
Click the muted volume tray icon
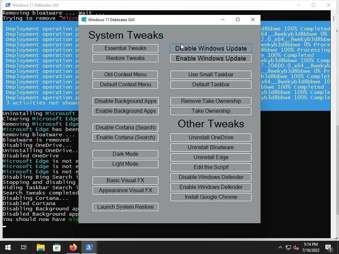tap(296, 247)
